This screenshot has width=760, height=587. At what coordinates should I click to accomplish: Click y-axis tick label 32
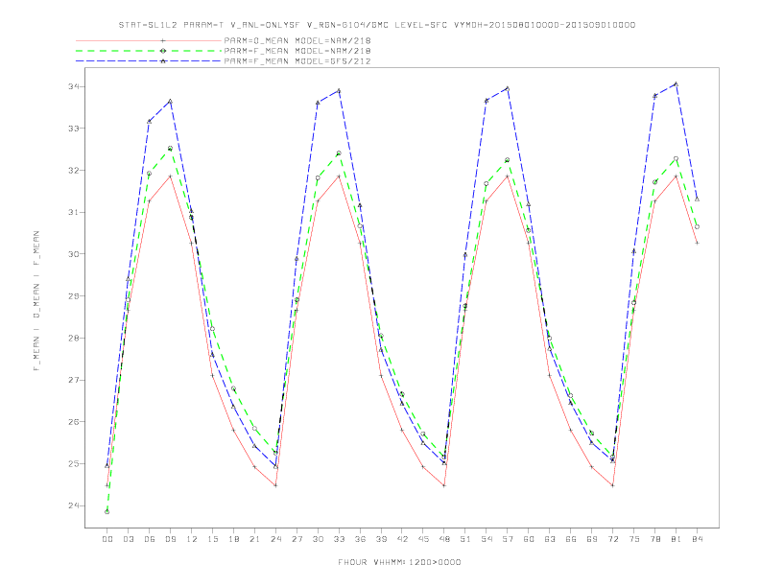point(74,171)
